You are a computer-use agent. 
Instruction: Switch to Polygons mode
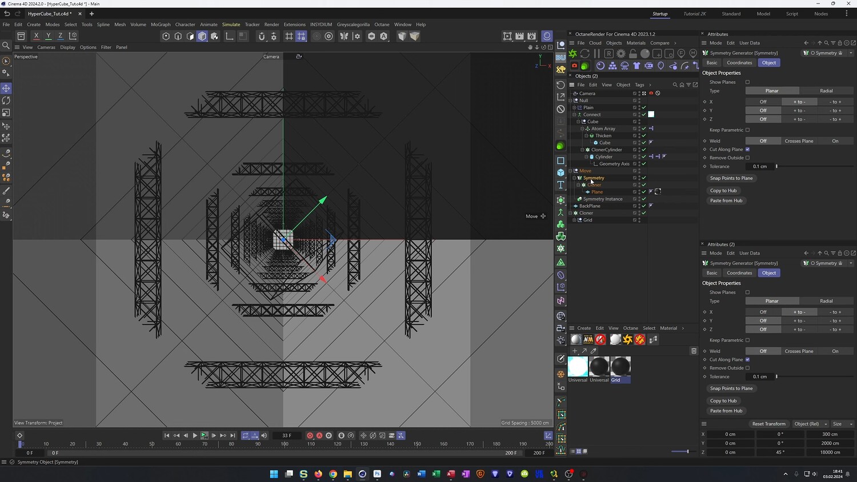coord(190,36)
